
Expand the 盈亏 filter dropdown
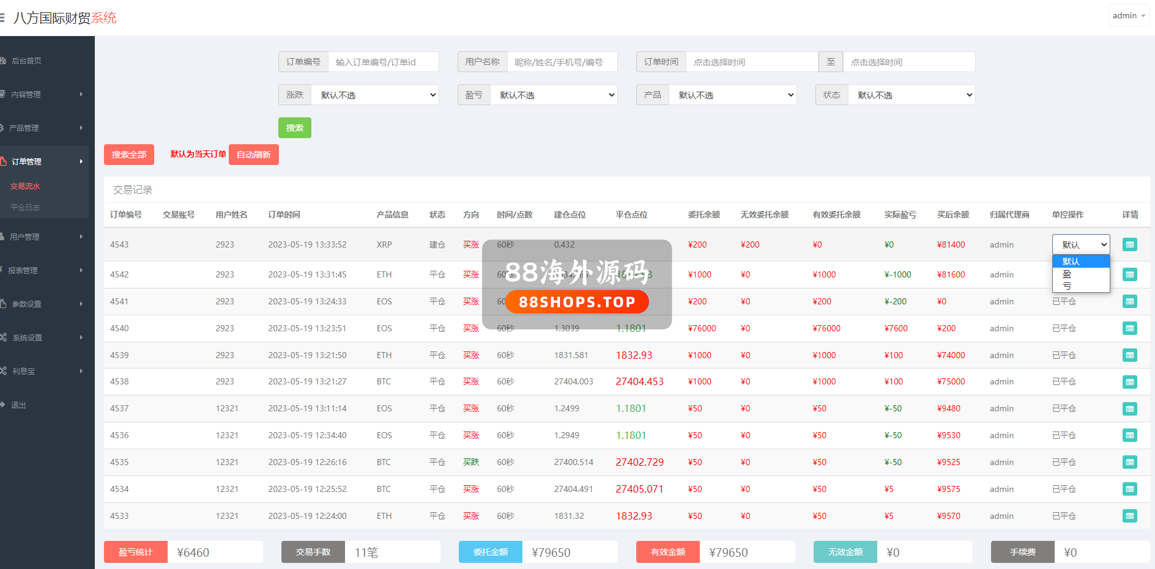(554, 95)
